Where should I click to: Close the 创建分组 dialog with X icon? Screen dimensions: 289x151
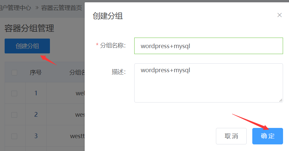click(x=279, y=15)
